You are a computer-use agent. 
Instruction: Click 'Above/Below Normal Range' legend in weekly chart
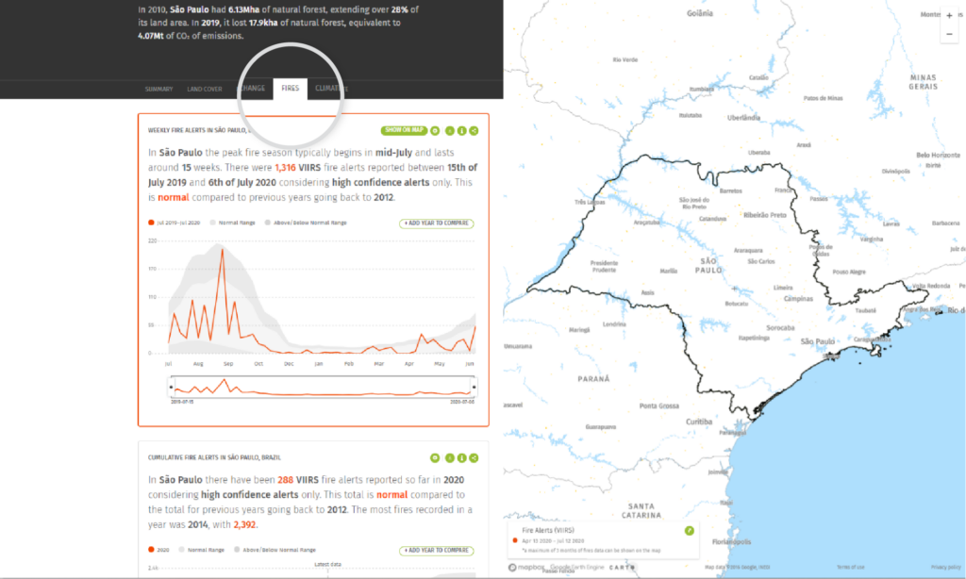tap(306, 223)
